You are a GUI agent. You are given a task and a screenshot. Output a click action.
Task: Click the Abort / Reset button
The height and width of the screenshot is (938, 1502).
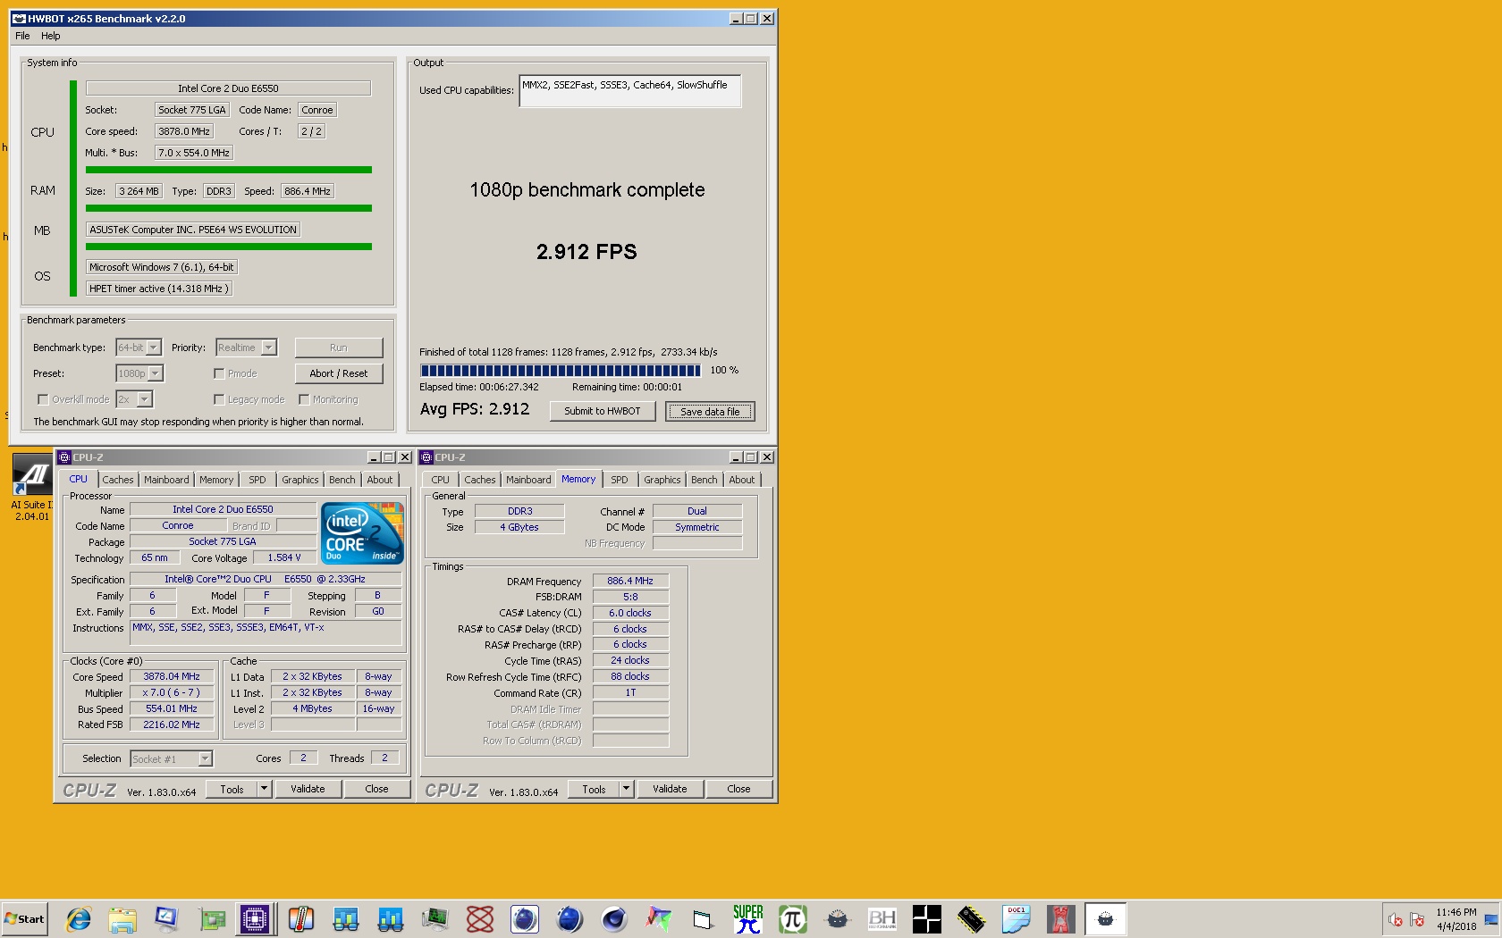point(339,373)
